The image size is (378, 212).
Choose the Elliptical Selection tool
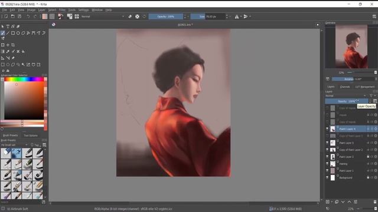[x=8, y=64]
